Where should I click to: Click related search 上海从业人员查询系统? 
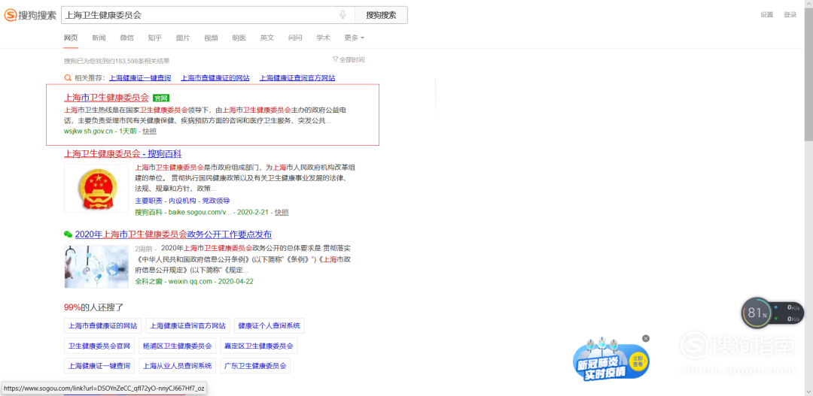(x=178, y=365)
